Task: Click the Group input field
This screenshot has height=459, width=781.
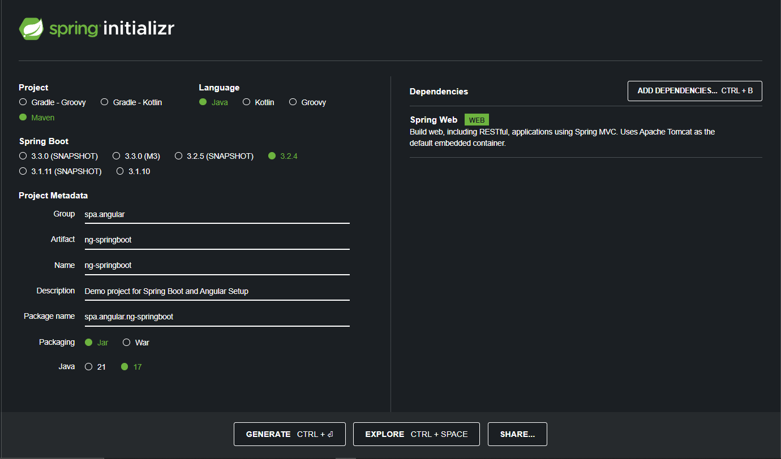Action: (x=216, y=214)
